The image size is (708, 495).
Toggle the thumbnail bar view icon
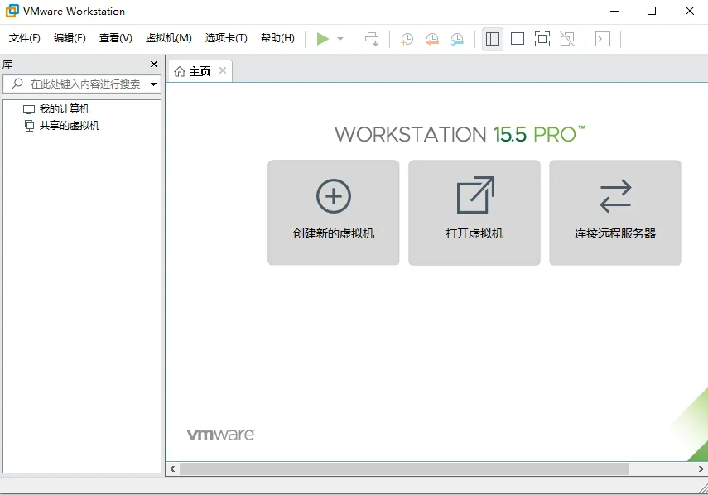click(518, 39)
